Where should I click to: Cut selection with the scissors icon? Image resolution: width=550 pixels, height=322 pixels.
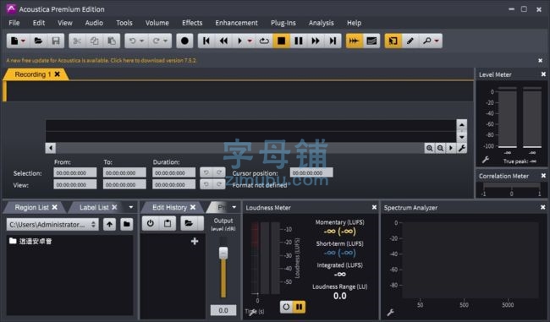(x=77, y=41)
